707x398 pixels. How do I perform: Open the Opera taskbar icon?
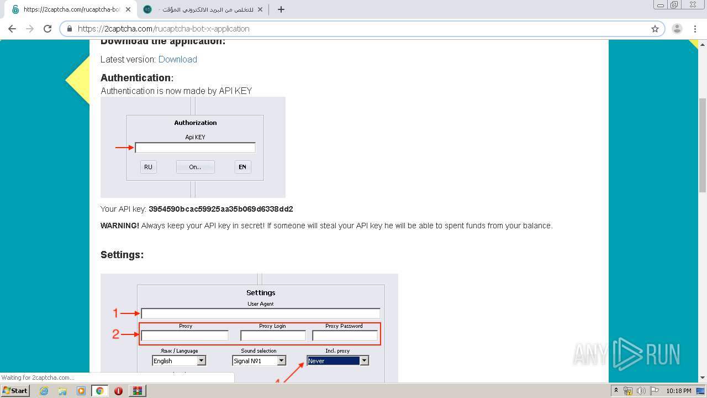pos(118,391)
